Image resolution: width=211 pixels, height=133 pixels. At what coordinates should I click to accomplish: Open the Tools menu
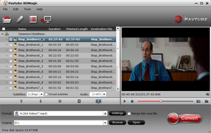point(27,9)
